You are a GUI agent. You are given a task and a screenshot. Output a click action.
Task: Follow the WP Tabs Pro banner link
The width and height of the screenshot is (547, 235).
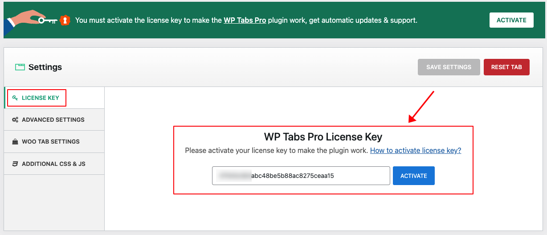245,21
